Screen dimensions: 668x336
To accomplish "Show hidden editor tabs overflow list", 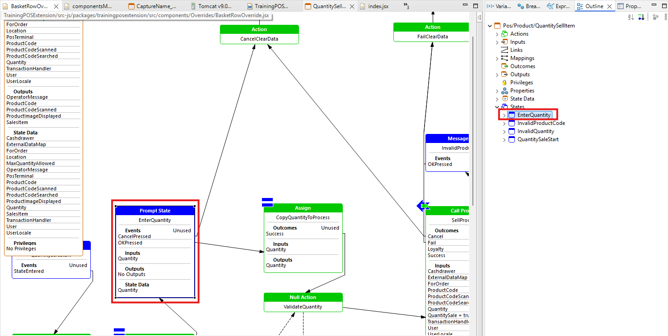I will point(406,6).
